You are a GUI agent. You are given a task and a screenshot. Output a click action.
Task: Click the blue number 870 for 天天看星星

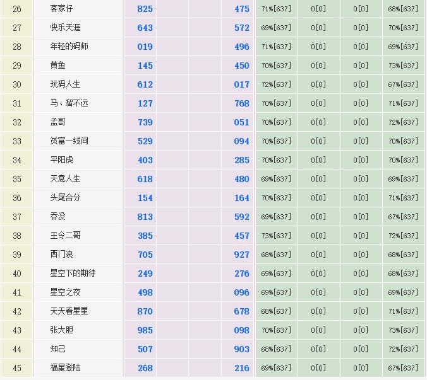(145, 311)
